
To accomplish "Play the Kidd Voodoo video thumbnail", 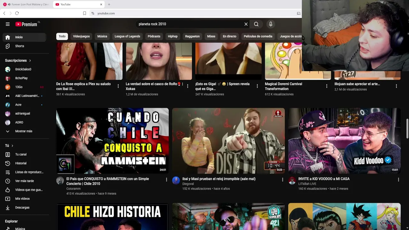I will [344, 141].
